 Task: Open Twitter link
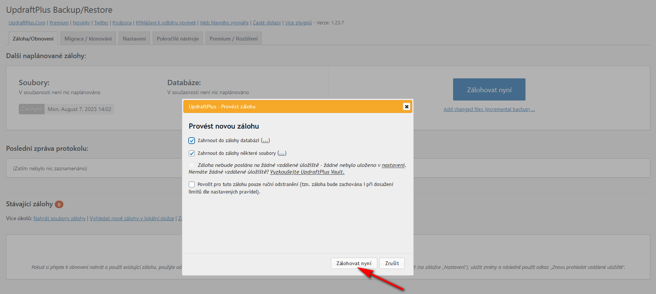101,23
